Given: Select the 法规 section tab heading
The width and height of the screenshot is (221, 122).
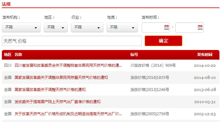Looking at the screenshot, I should pyautogui.click(x=6, y=4).
